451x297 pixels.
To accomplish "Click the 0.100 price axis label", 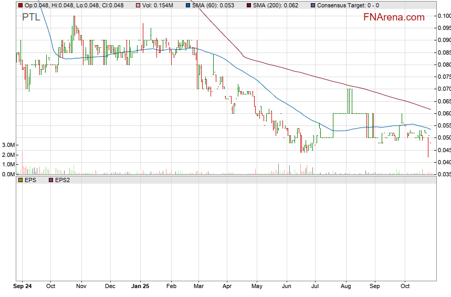I will (444, 16).
